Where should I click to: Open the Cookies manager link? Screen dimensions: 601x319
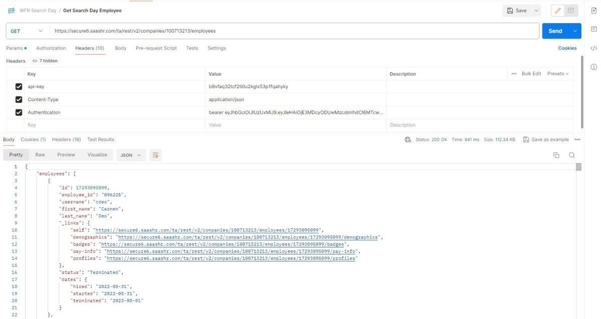pos(567,48)
